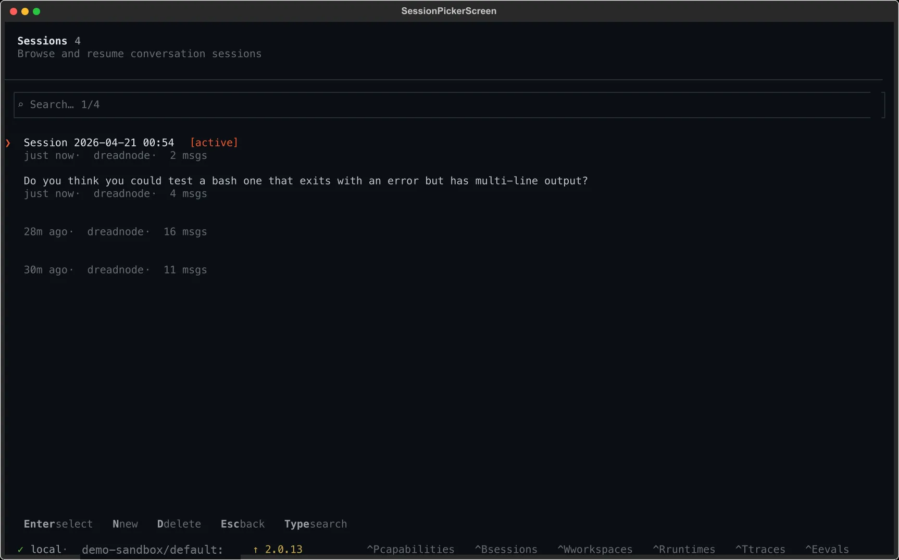Click the orange selection chevron marker

[8, 143]
